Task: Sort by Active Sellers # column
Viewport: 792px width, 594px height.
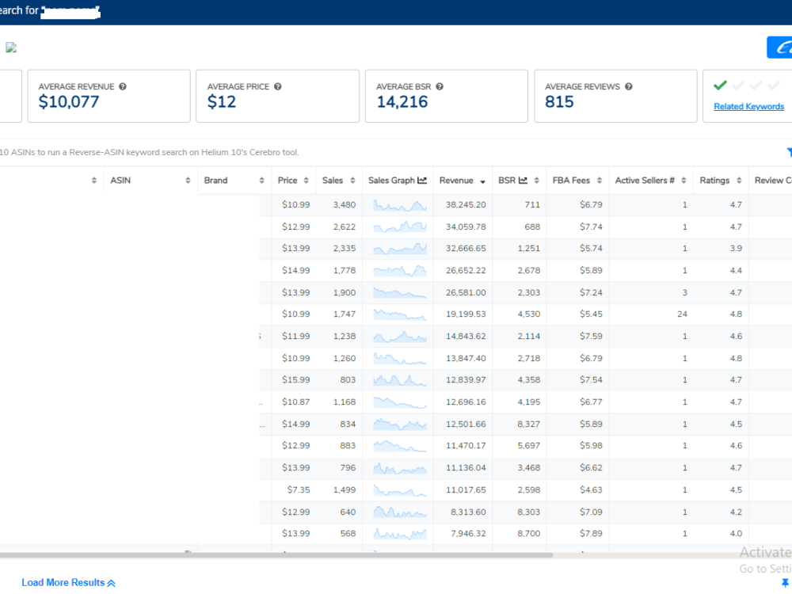Action: (x=683, y=181)
